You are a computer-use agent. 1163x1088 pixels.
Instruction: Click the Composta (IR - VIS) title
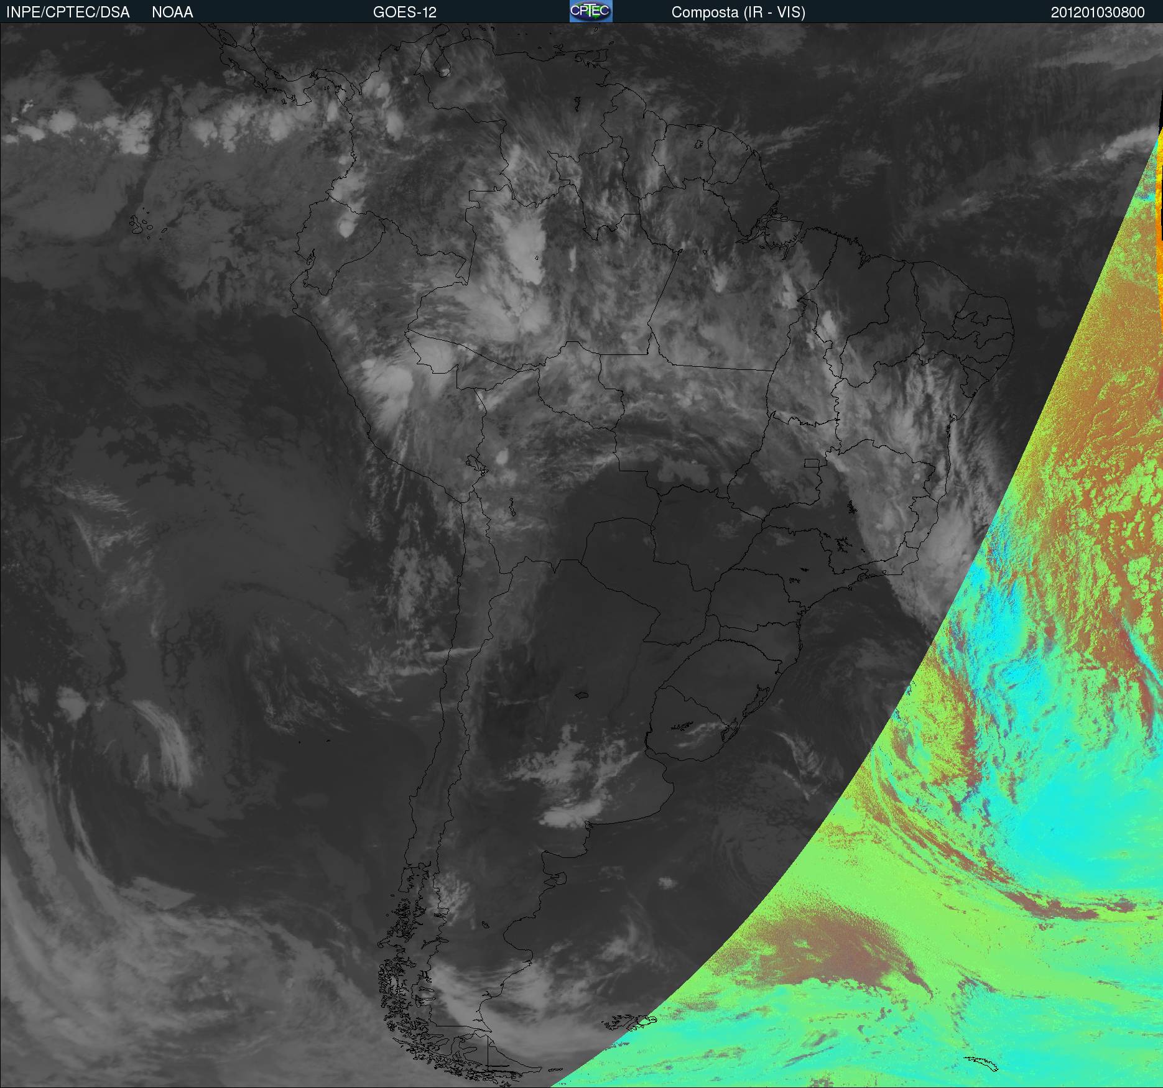738,12
